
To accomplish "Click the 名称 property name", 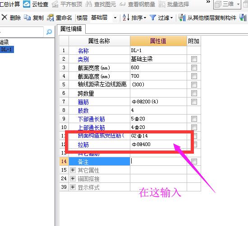I will tap(83, 51).
